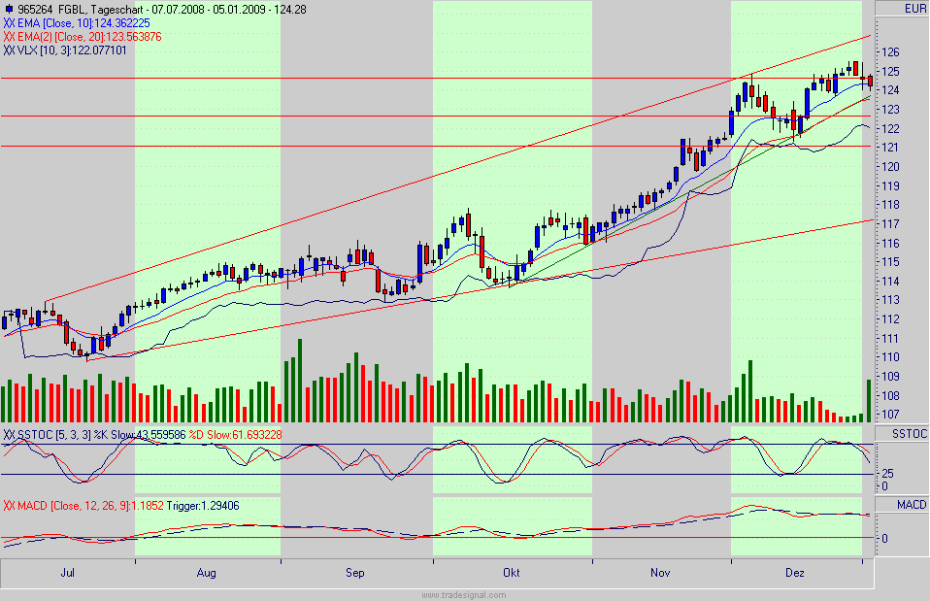Click the XX icon beside MACD [Close, 12, 26, 9]
The image size is (930, 601).
pos(9,506)
